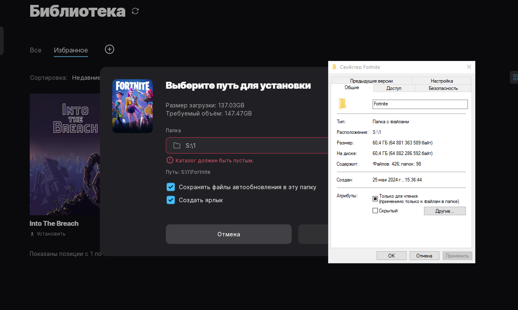Open the Другие... attributes button
The height and width of the screenshot is (310, 518).
pyautogui.click(x=445, y=211)
